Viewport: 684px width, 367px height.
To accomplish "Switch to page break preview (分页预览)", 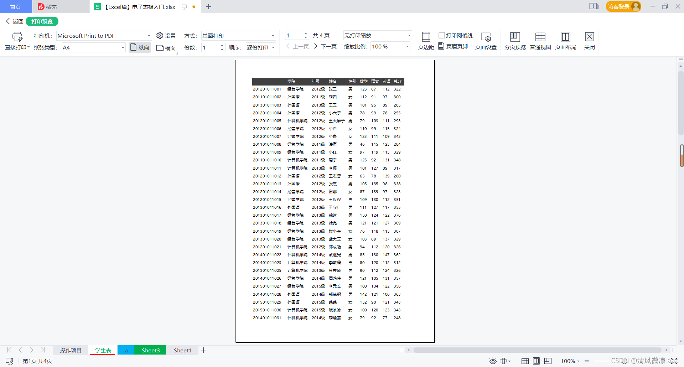I will (515, 41).
